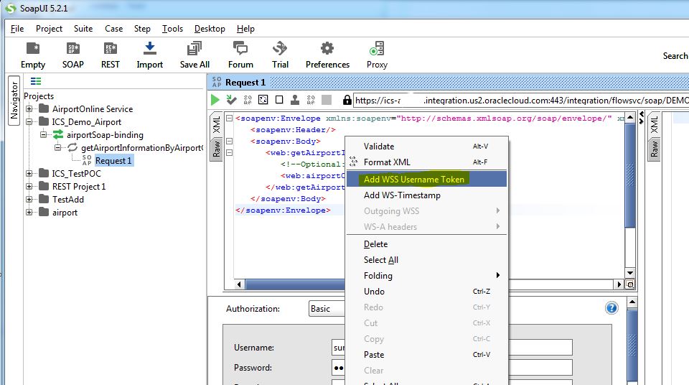689x385 pixels.
Task: Expand the TestAdd project
Action: click(29, 199)
